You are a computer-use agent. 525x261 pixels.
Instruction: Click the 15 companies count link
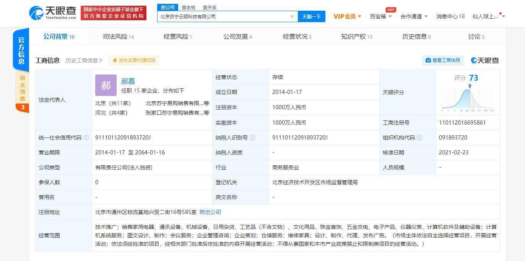coord(137,91)
